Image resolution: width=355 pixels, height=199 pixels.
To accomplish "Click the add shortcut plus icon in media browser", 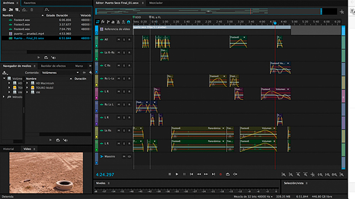I will pyautogui.click(x=90, y=72).
